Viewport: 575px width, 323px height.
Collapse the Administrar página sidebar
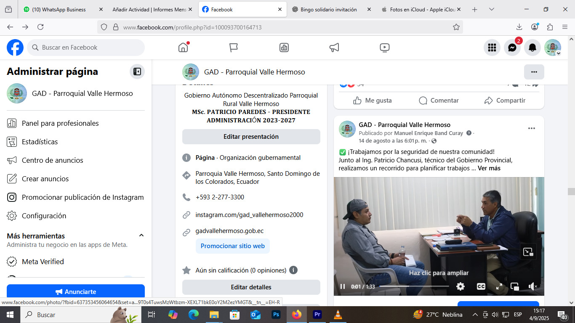pos(137,71)
